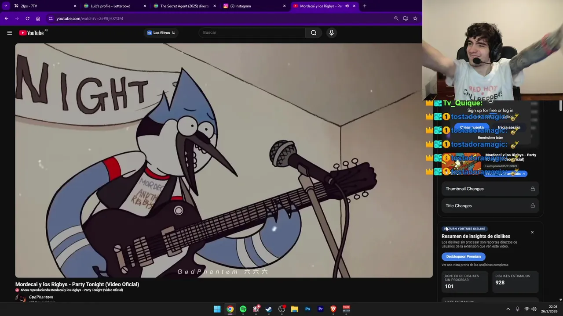Click video title Mordecai y los Rigbys - Party Tonight
This screenshot has width=563, height=316.
pyautogui.click(x=77, y=284)
